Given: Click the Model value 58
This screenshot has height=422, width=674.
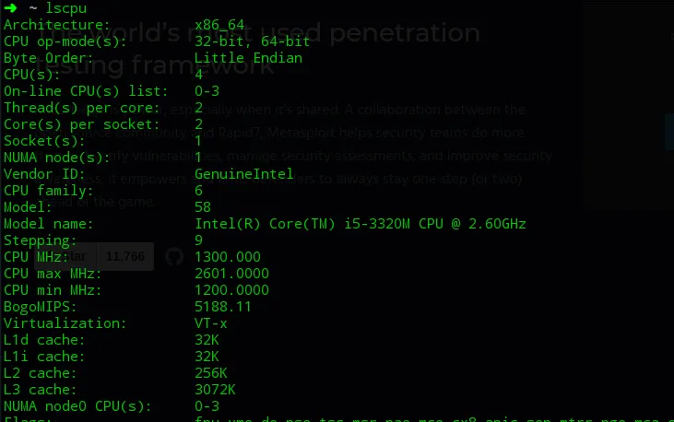Looking at the screenshot, I should [203, 206].
